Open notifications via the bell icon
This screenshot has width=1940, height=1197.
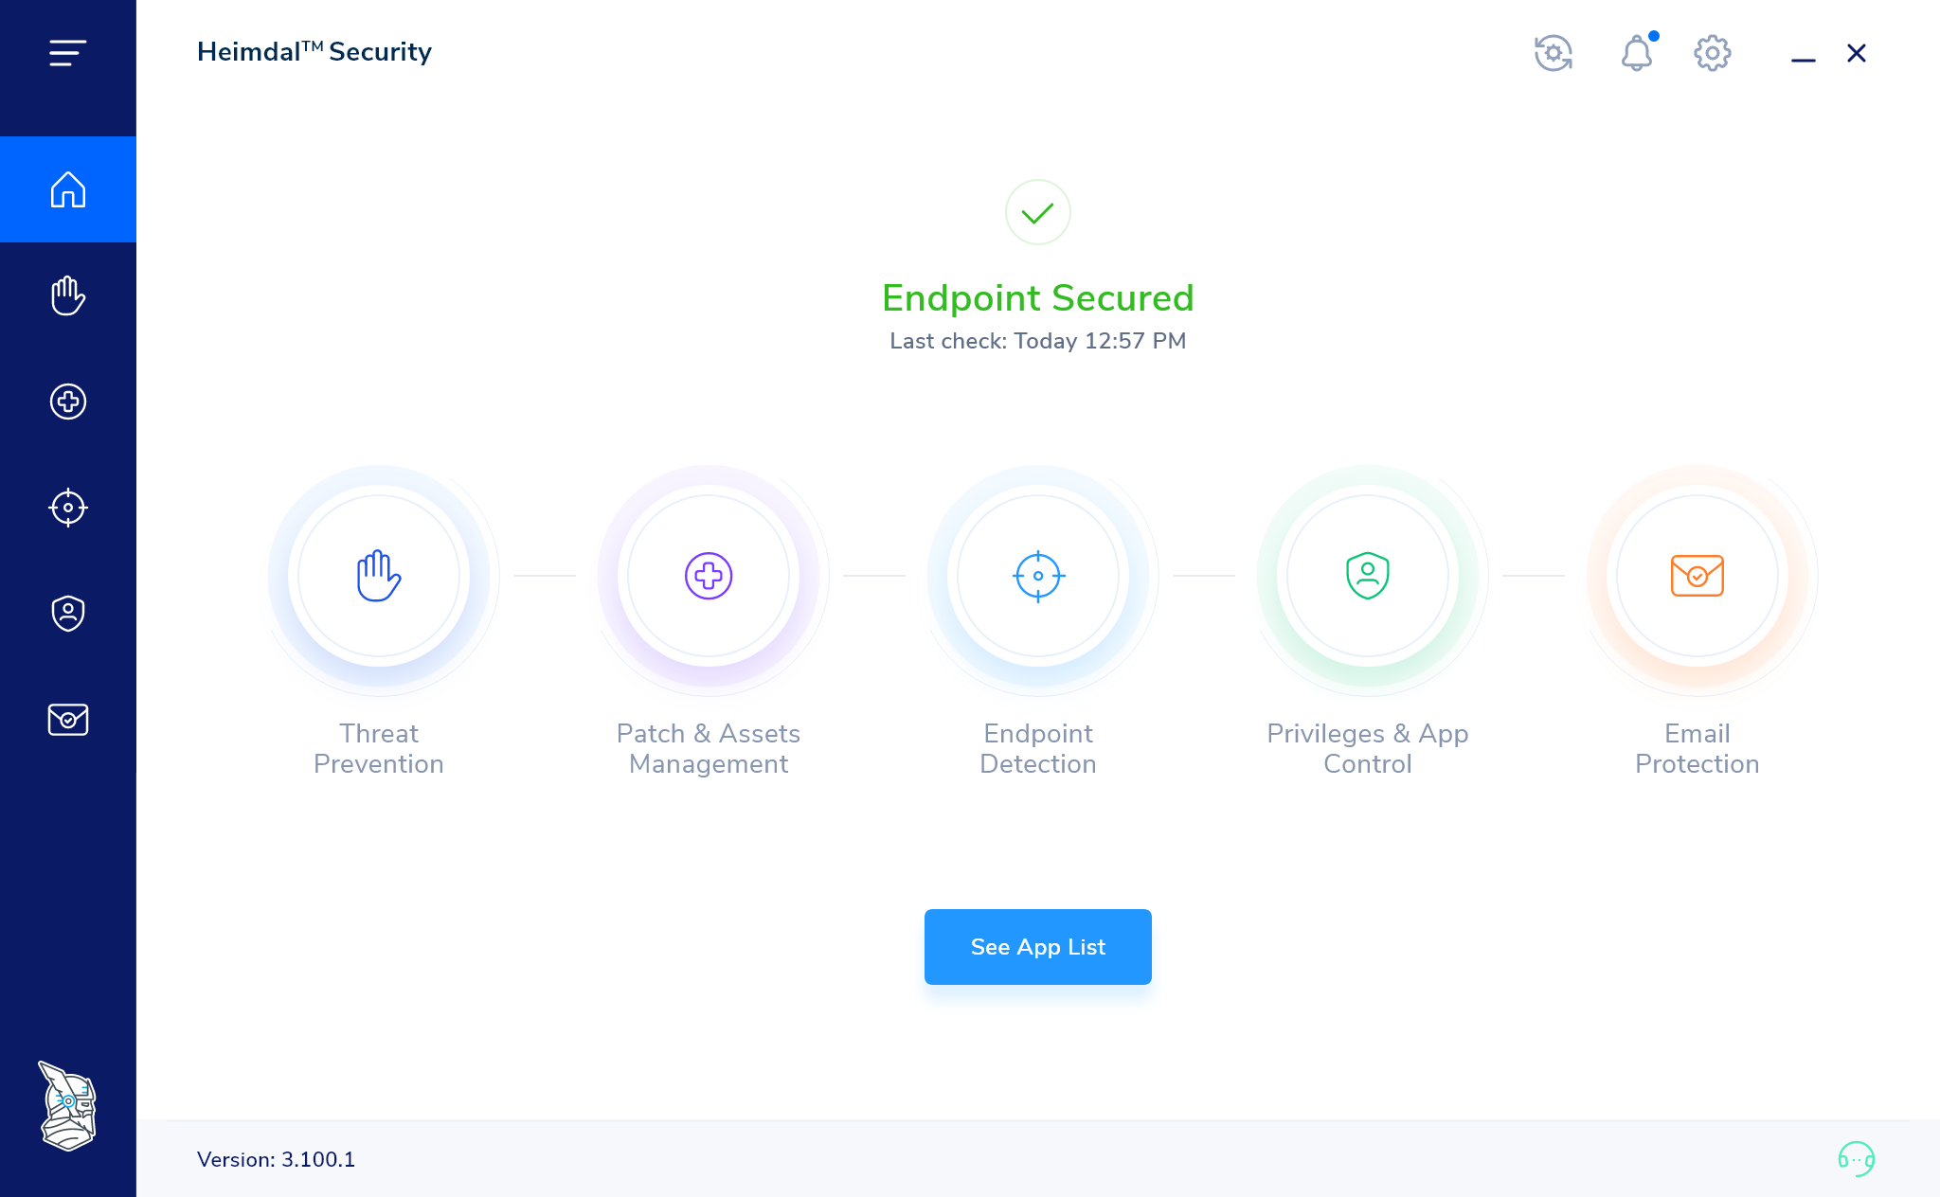(1636, 54)
